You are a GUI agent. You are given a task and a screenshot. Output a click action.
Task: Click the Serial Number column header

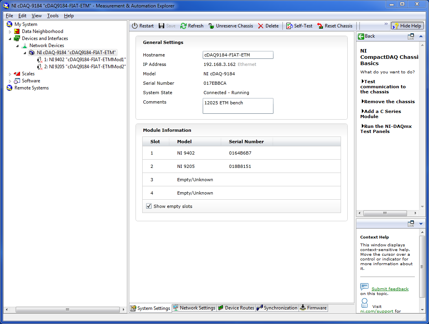pyautogui.click(x=246, y=142)
